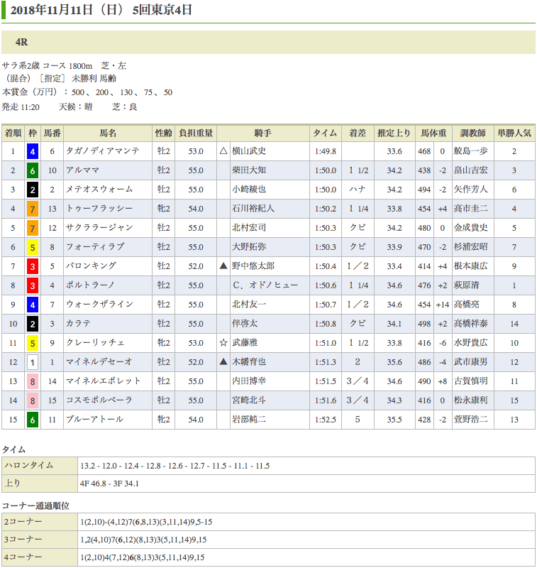This screenshot has width=537, height=568.
Task: Click blue frame 4 badge for タガノディアマンテ
Action: [x=32, y=151]
